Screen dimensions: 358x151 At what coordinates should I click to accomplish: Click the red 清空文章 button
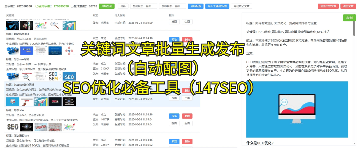348,6
